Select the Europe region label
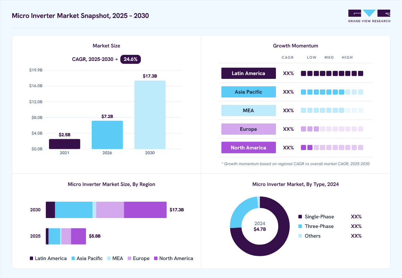This screenshot has width=402, height=278. 249,129
